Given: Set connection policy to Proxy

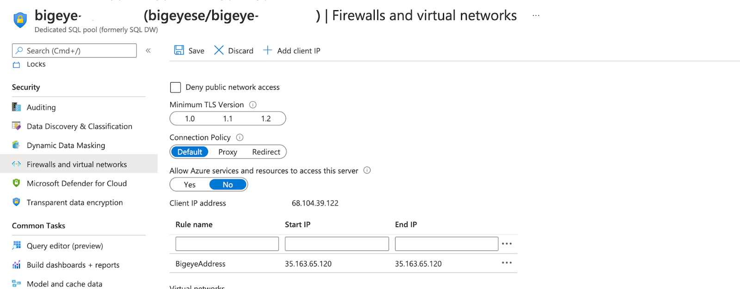Looking at the screenshot, I should click(x=228, y=152).
